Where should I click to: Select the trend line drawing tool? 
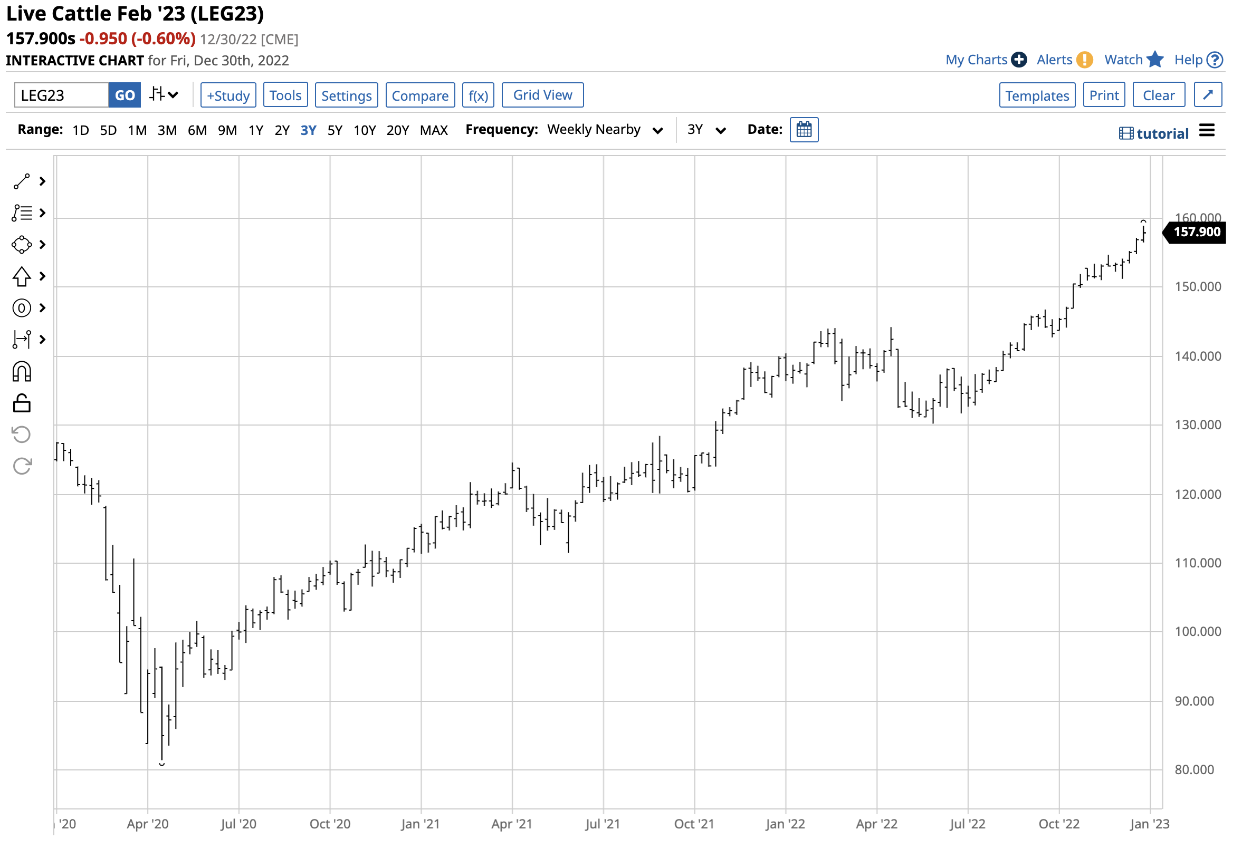22,181
